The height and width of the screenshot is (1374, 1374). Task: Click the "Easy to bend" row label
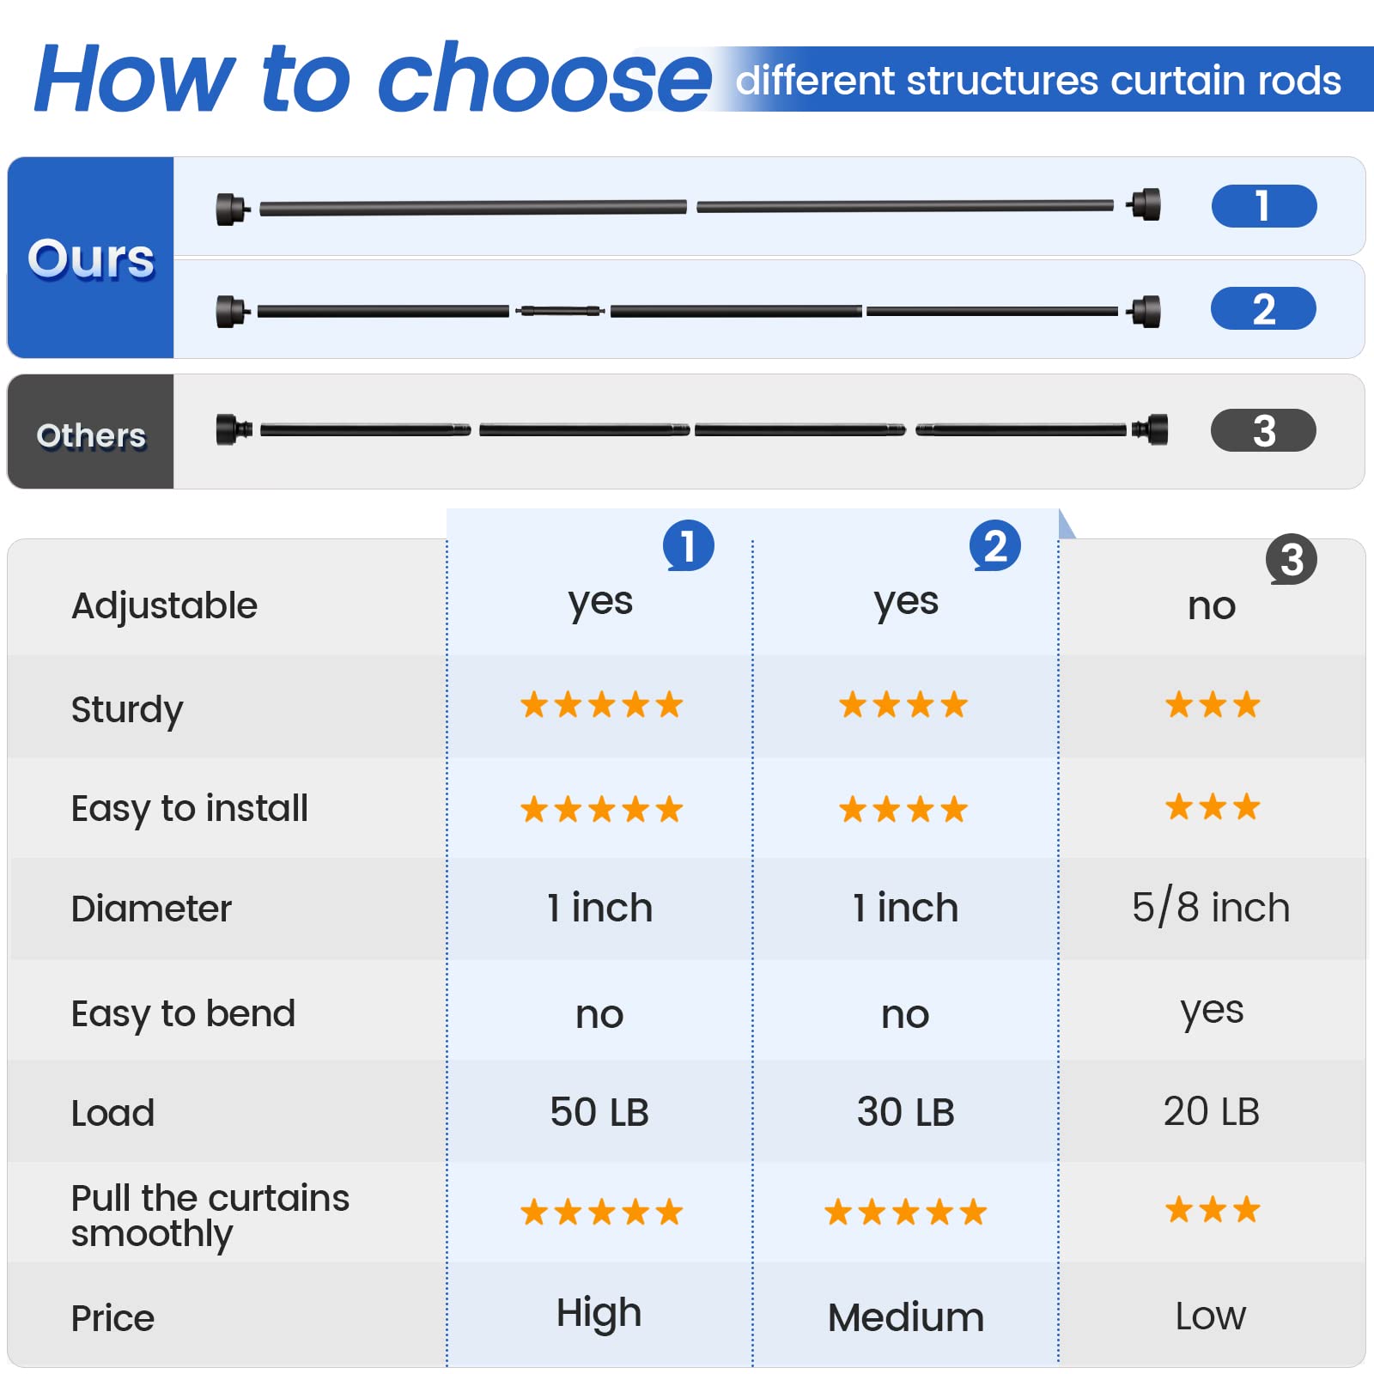click(183, 1013)
